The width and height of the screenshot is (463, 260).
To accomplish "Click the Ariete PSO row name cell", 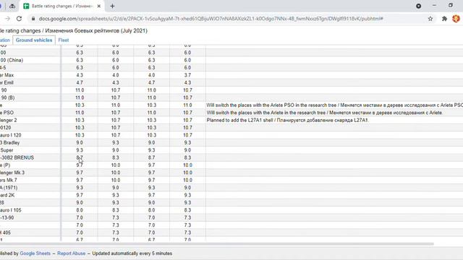I will pyautogui.click(x=30, y=113).
